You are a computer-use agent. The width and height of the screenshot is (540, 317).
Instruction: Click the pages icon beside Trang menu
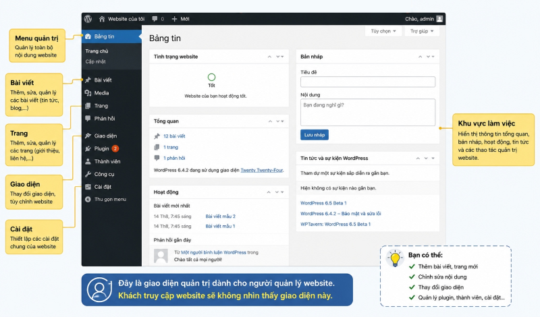click(x=88, y=106)
